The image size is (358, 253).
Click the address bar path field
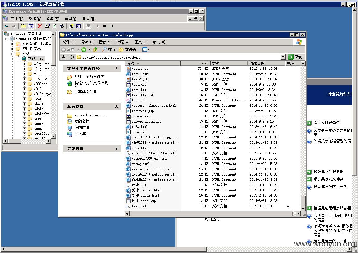coord(178,57)
